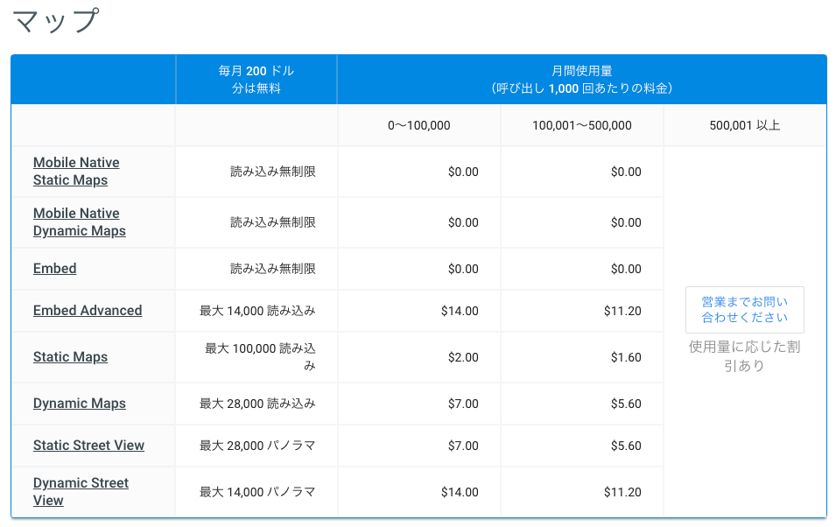Viewport: 836px width, 527px height.
Task: Open the Embed Advanced product link
Action: point(88,310)
